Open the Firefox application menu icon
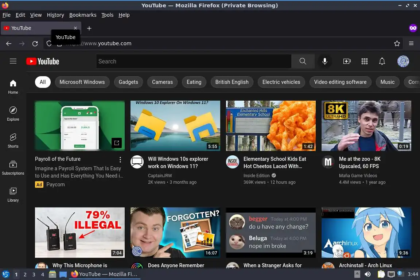 pyautogui.click(x=411, y=43)
